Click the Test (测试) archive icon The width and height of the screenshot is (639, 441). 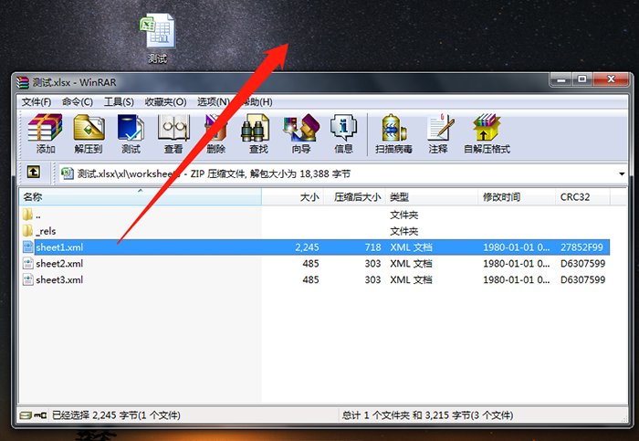pos(131,133)
